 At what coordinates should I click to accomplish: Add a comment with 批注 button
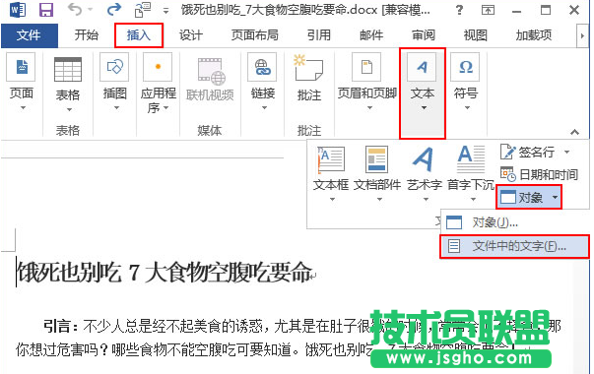point(309,79)
